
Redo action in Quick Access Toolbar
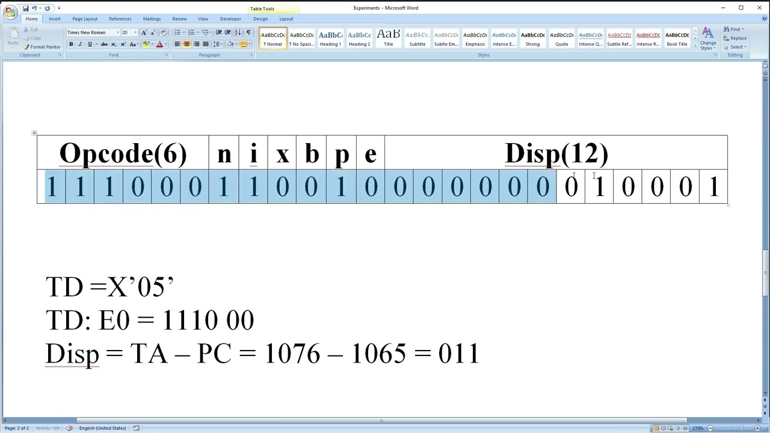47,8
